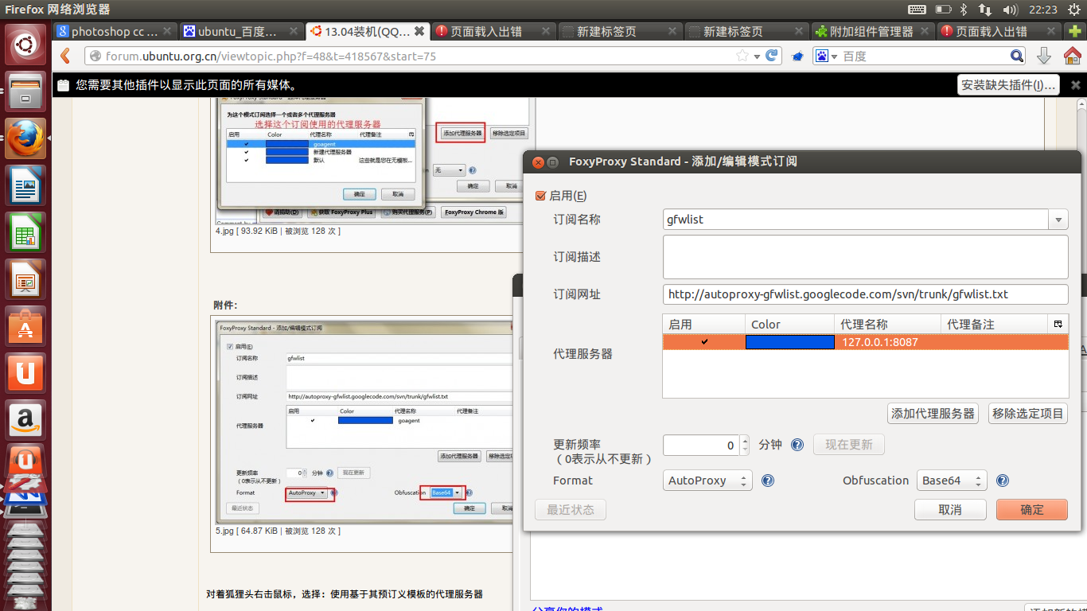Click the help icon beside the Format selector
The width and height of the screenshot is (1087, 611).
point(768,481)
